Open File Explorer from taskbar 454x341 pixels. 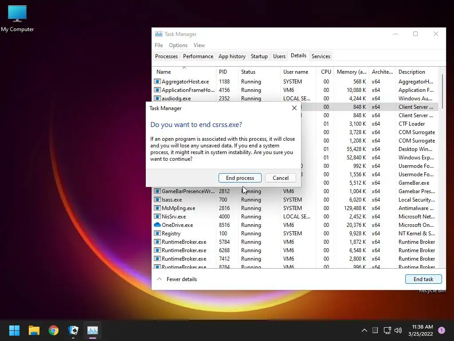(34, 330)
